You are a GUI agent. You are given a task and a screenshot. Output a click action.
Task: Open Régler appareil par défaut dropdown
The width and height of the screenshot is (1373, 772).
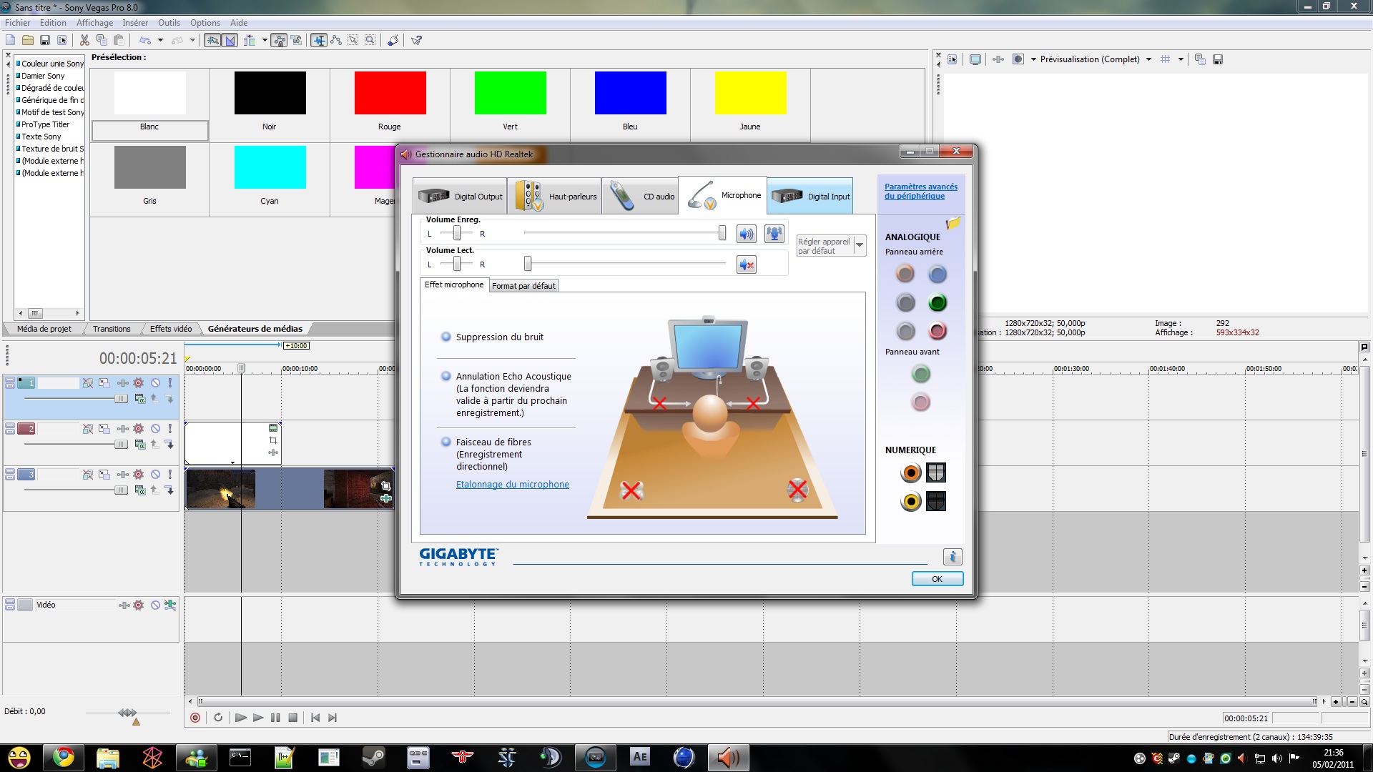860,246
